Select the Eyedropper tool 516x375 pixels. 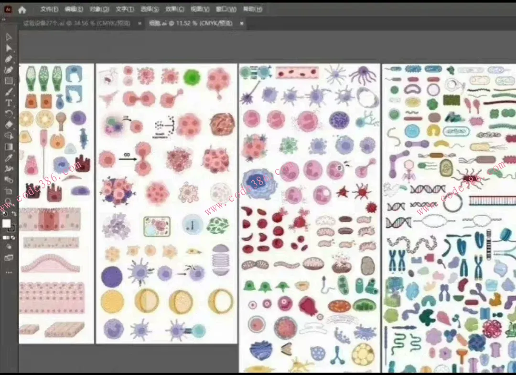point(9,158)
